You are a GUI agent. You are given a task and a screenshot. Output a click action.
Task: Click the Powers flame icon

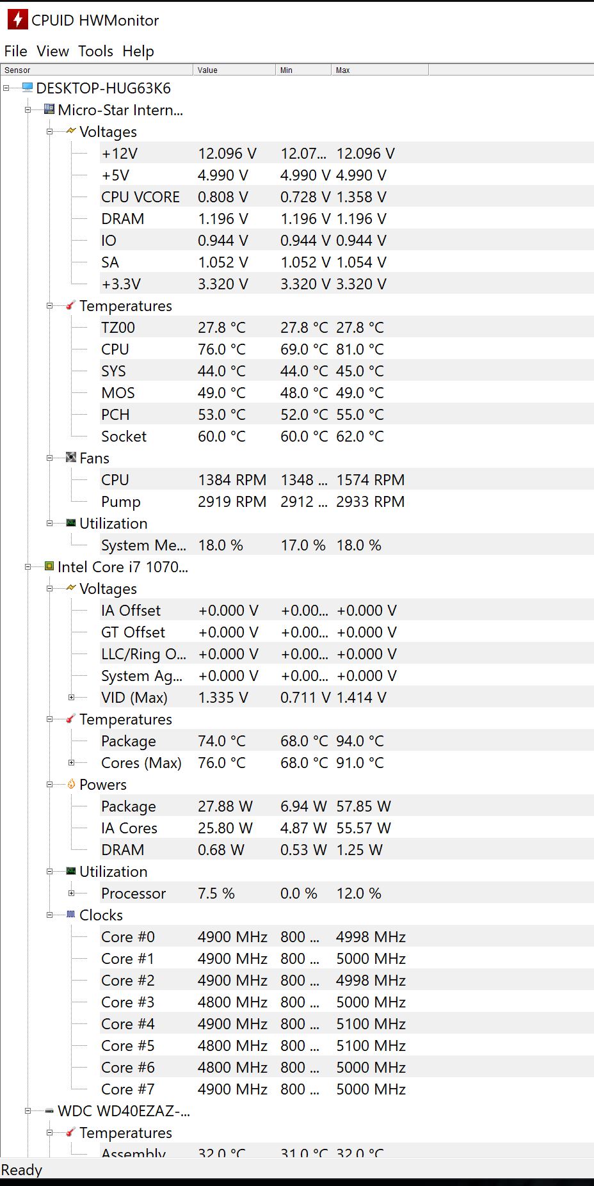71,784
